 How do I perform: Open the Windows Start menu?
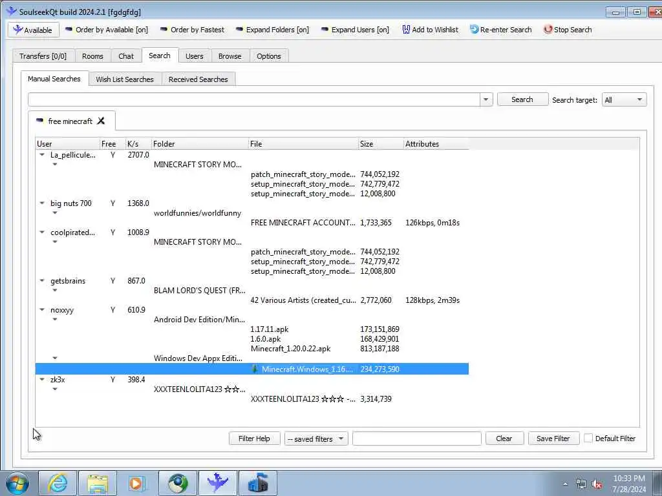pyautogui.click(x=17, y=483)
